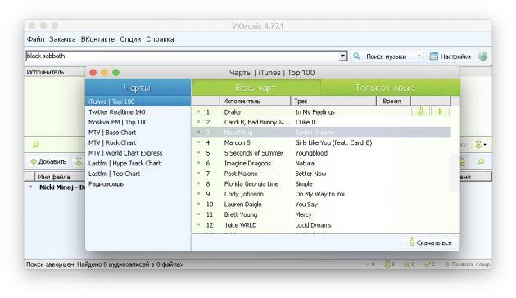Sort by the Трек column header

333,101
